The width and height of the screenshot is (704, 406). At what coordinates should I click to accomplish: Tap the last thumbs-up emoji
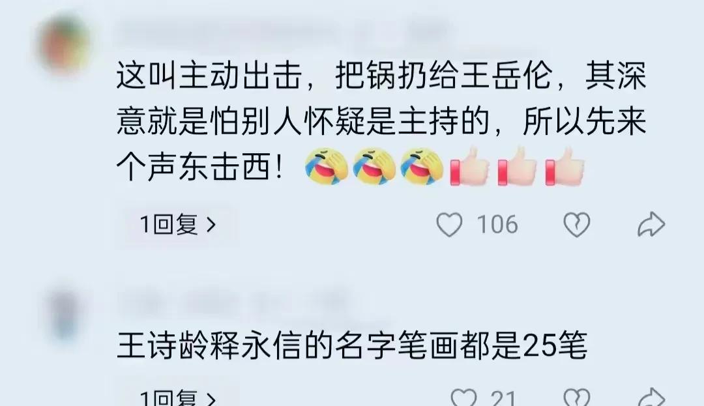[565, 166]
